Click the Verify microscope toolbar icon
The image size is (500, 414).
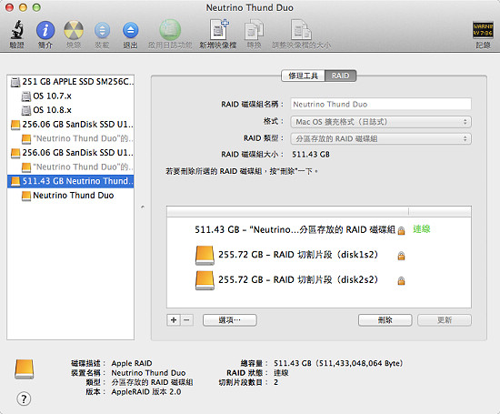tap(16, 30)
